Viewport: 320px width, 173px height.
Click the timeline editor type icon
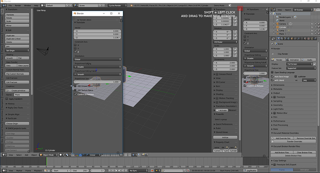click(x=4, y=170)
